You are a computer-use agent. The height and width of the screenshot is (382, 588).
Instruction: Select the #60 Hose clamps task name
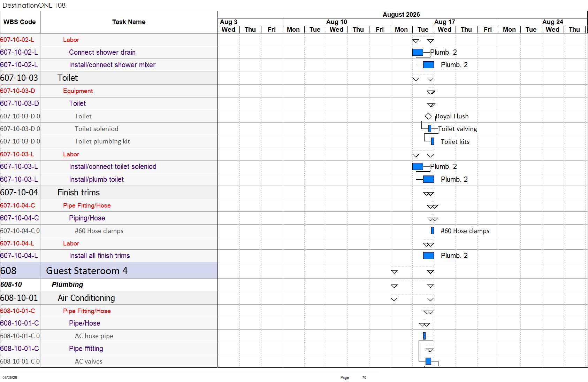[99, 231]
